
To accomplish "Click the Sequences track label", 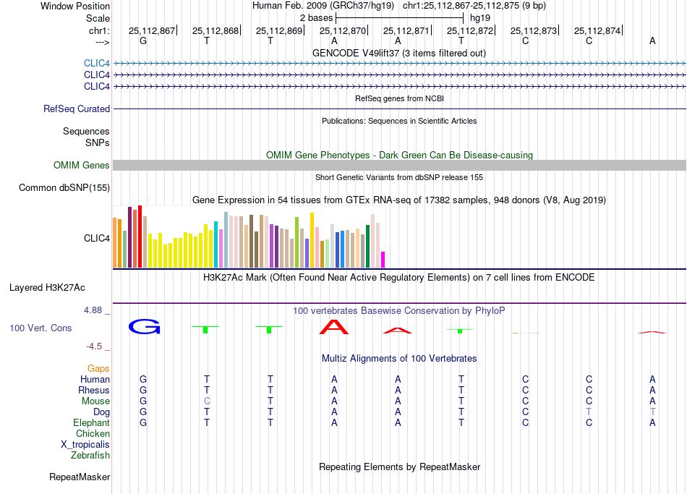I will 86,131.
